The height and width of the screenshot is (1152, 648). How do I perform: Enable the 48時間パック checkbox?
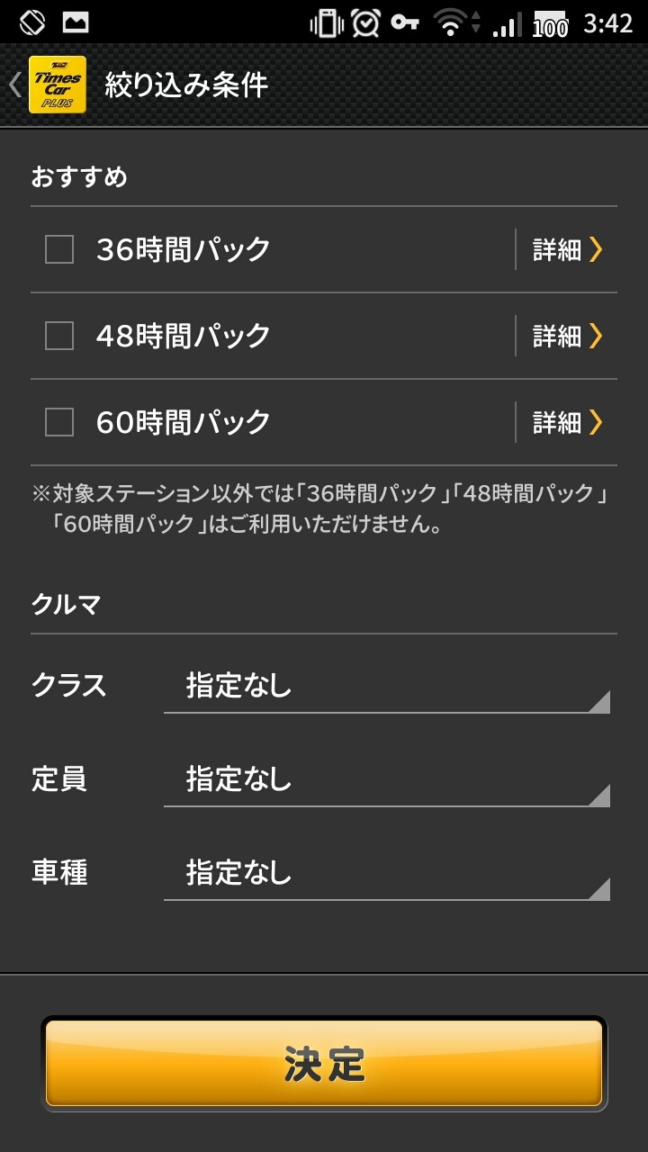(59, 336)
